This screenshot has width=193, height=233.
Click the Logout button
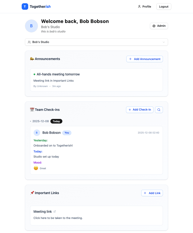[x=164, y=6]
